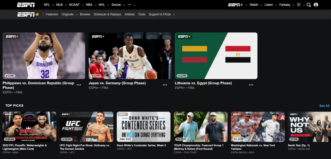Open more options for Lithuania vs. Egypt

pyautogui.click(x=251, y=85)
